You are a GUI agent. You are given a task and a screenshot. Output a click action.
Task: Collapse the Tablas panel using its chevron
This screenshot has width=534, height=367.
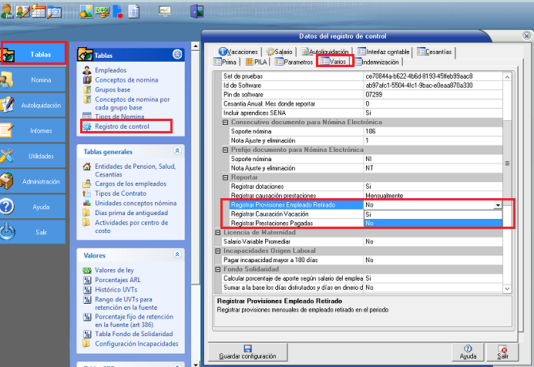coord(177,55)
